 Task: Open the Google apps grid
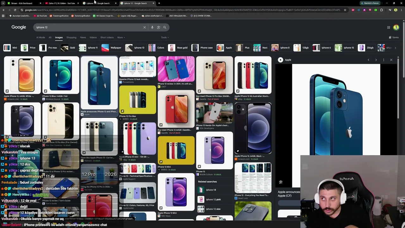point(389,27)
